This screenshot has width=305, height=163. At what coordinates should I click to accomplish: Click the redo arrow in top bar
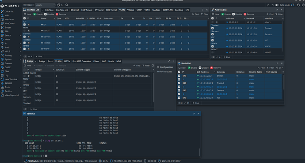tap(273, 5)
